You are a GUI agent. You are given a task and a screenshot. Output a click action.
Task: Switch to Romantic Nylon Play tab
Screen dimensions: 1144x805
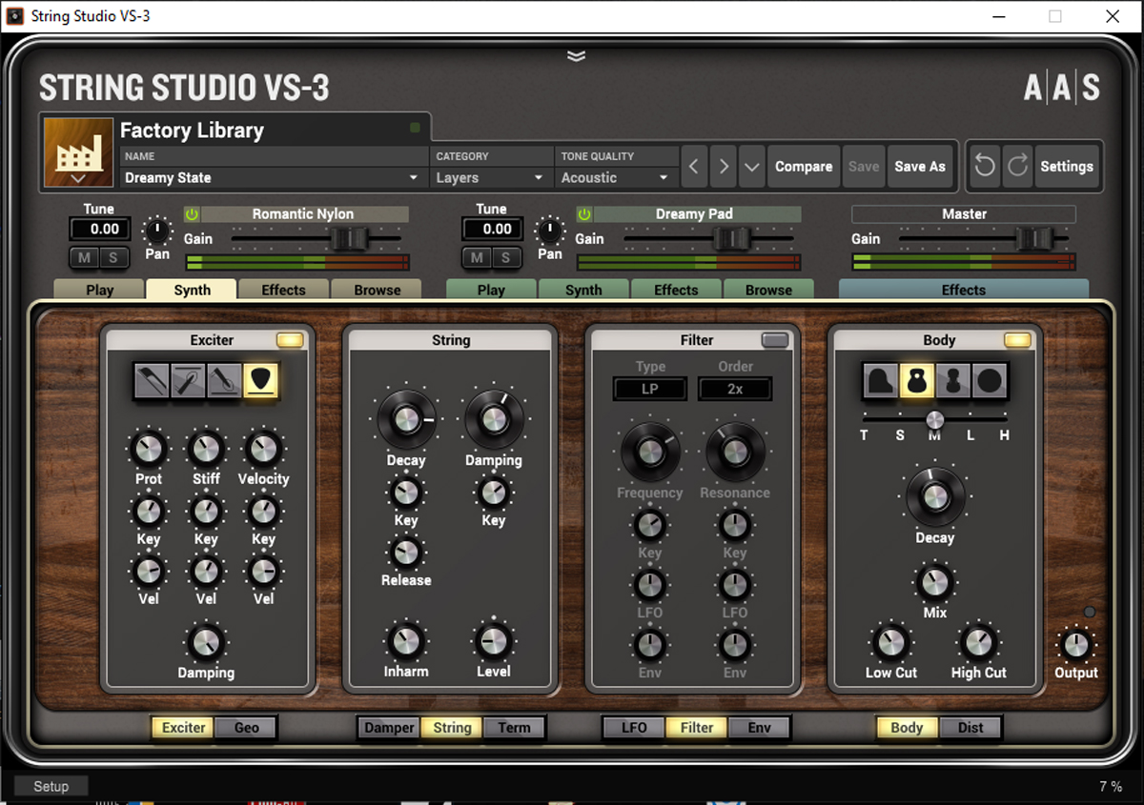coord(99,290)
